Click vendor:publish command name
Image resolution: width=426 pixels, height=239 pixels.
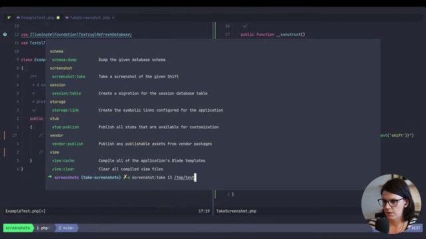tap(67, 143)
